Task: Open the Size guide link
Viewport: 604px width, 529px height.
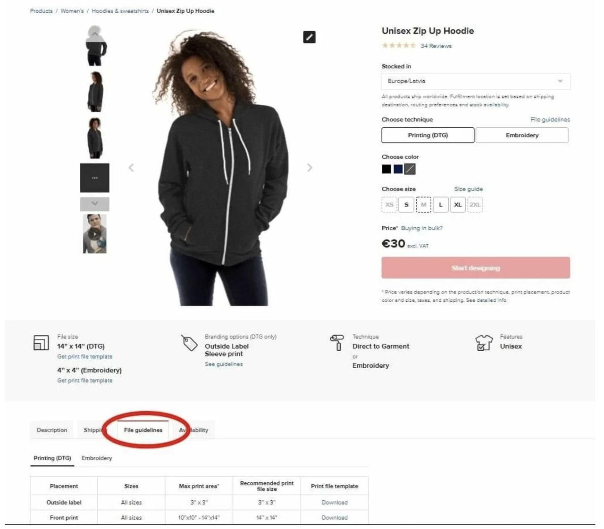Action: pos(468,189)
